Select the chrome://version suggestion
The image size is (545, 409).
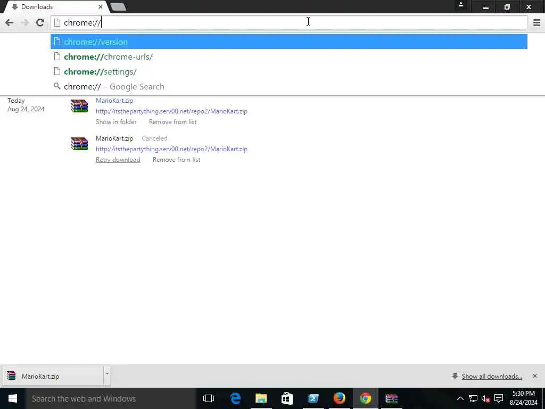288,42
